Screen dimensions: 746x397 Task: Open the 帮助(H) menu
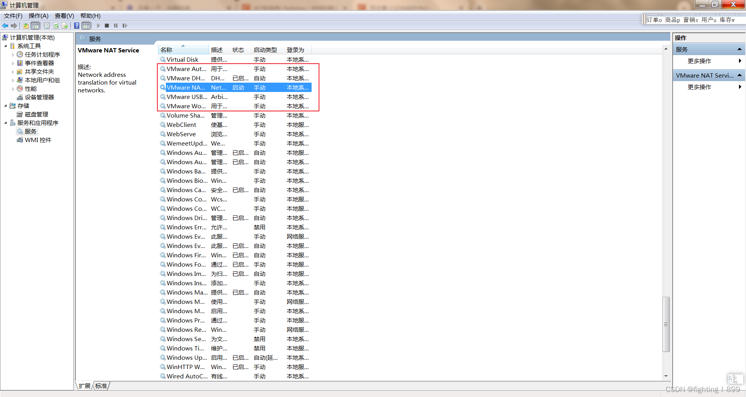[x=90, y=16]
